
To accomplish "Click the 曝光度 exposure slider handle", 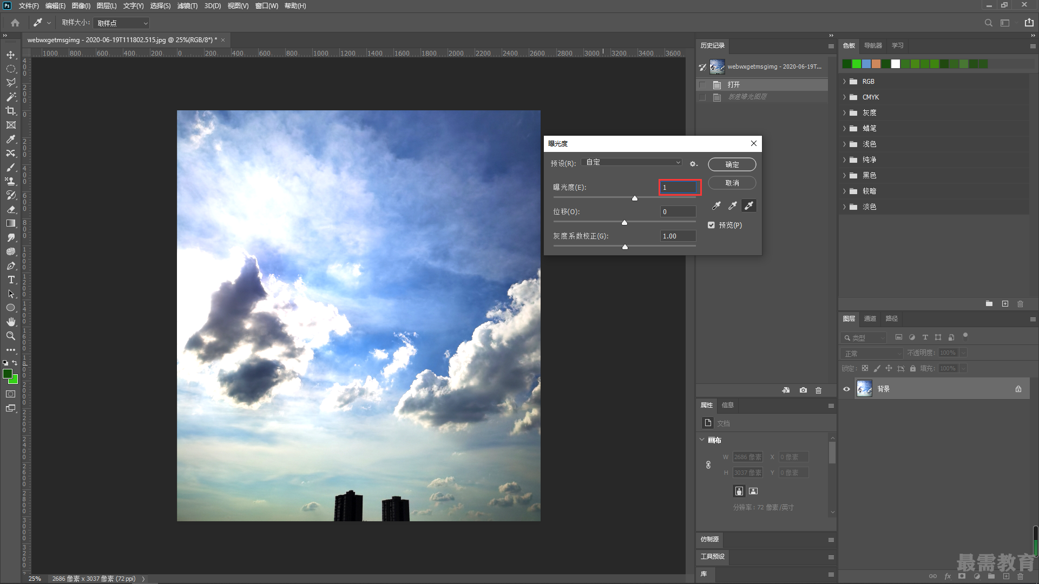I will [635, 198].
